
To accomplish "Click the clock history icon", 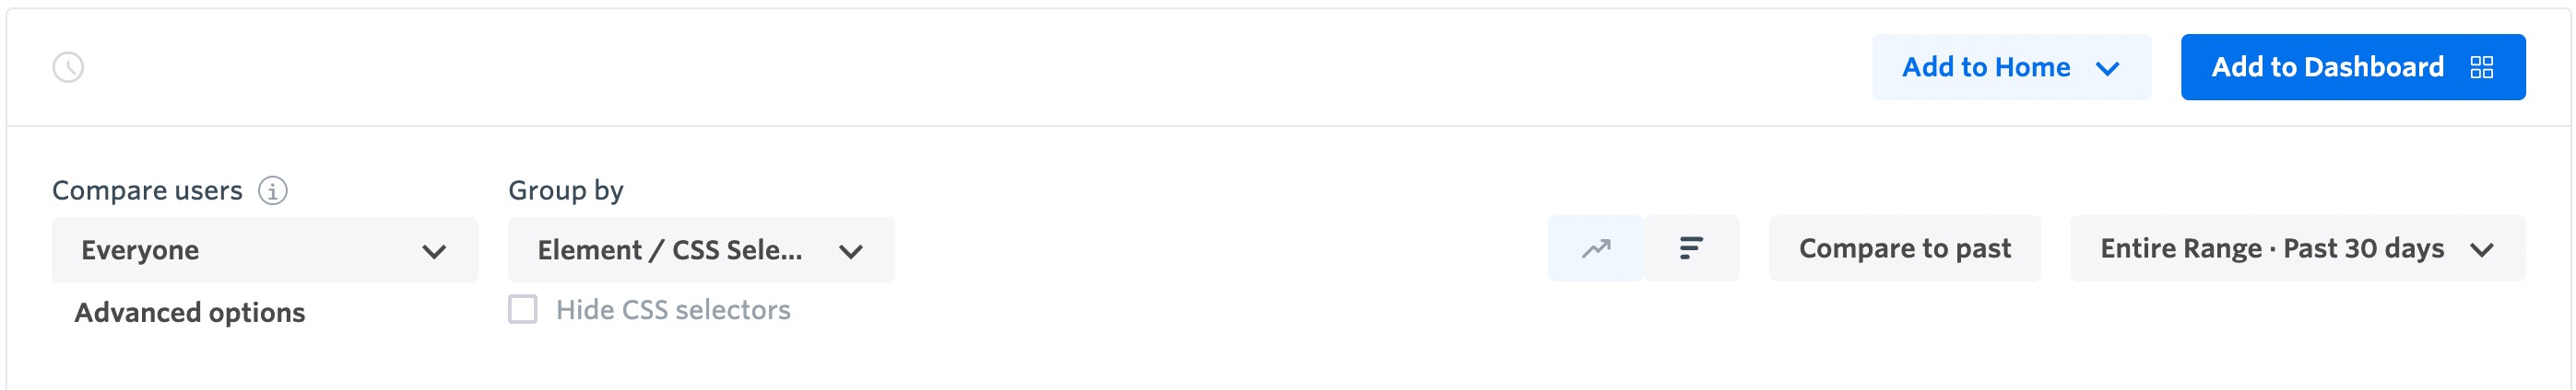I will click(x=68, y=68).
